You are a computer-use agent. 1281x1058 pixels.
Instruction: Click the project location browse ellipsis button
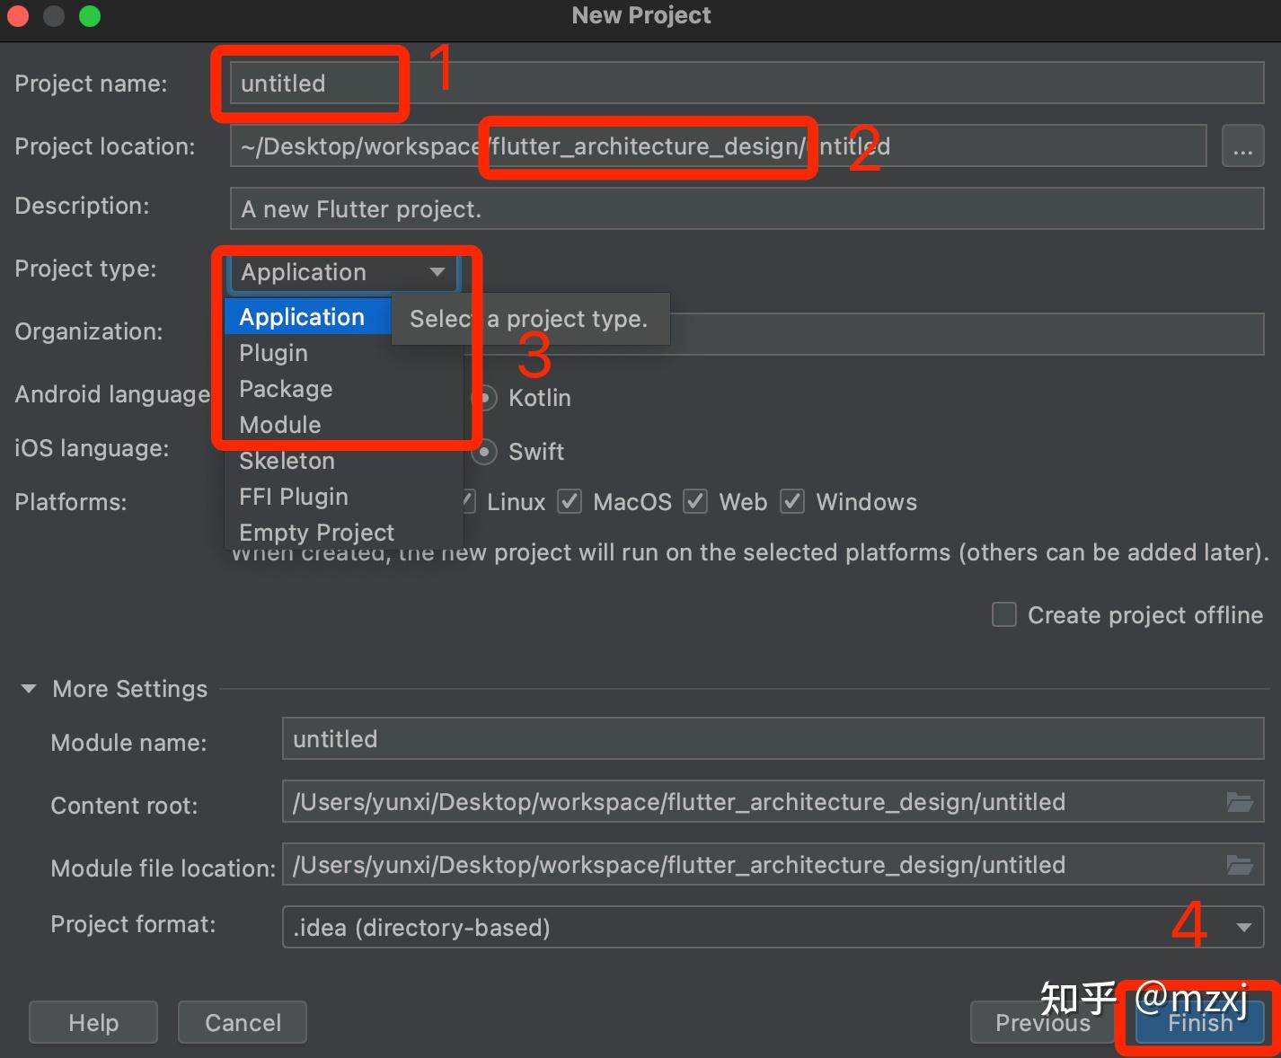1242,146
